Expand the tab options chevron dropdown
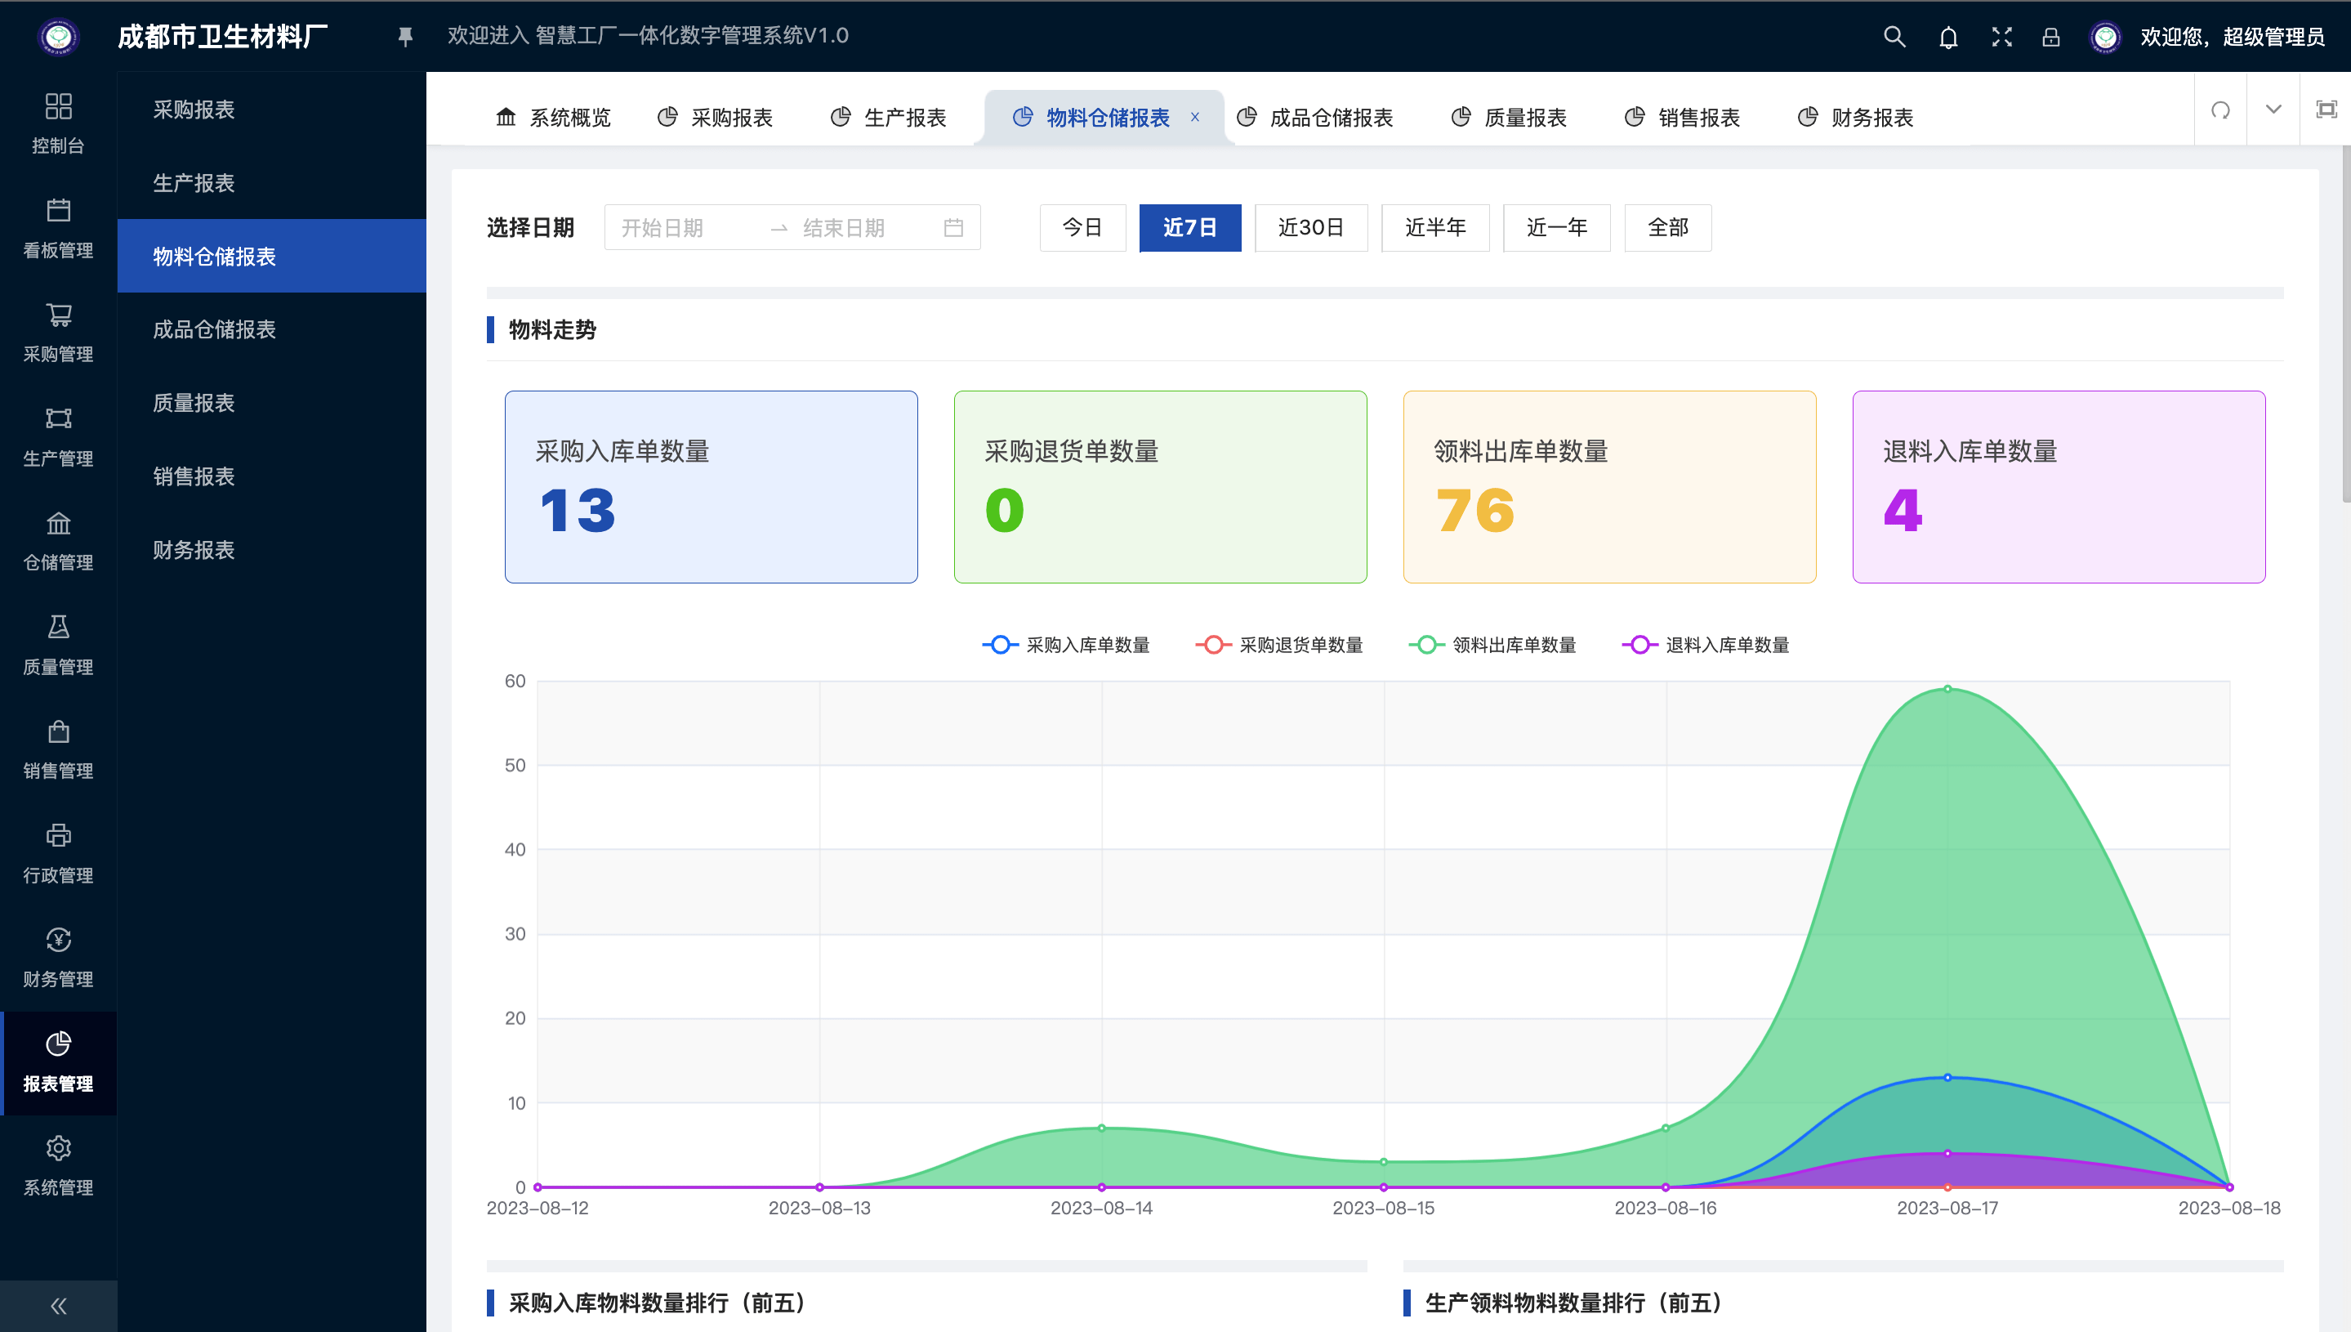 click(2273, 110)
